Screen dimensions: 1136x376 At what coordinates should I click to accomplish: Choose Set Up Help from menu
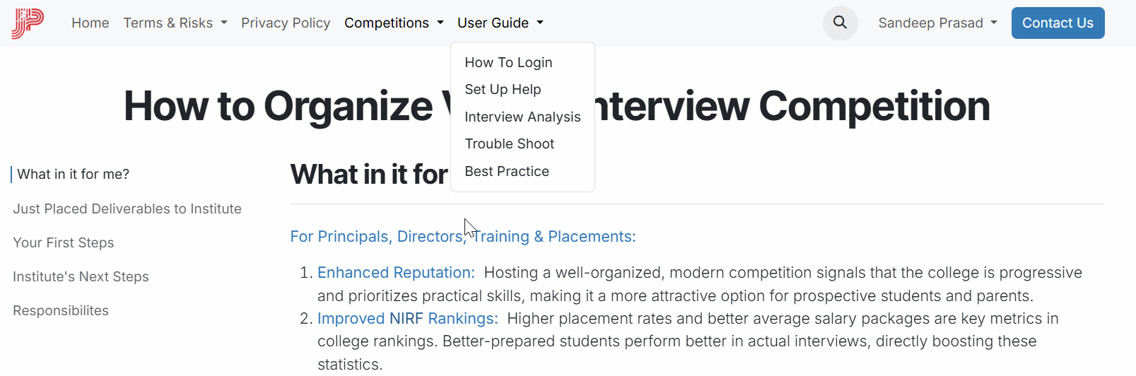[503, 90]
